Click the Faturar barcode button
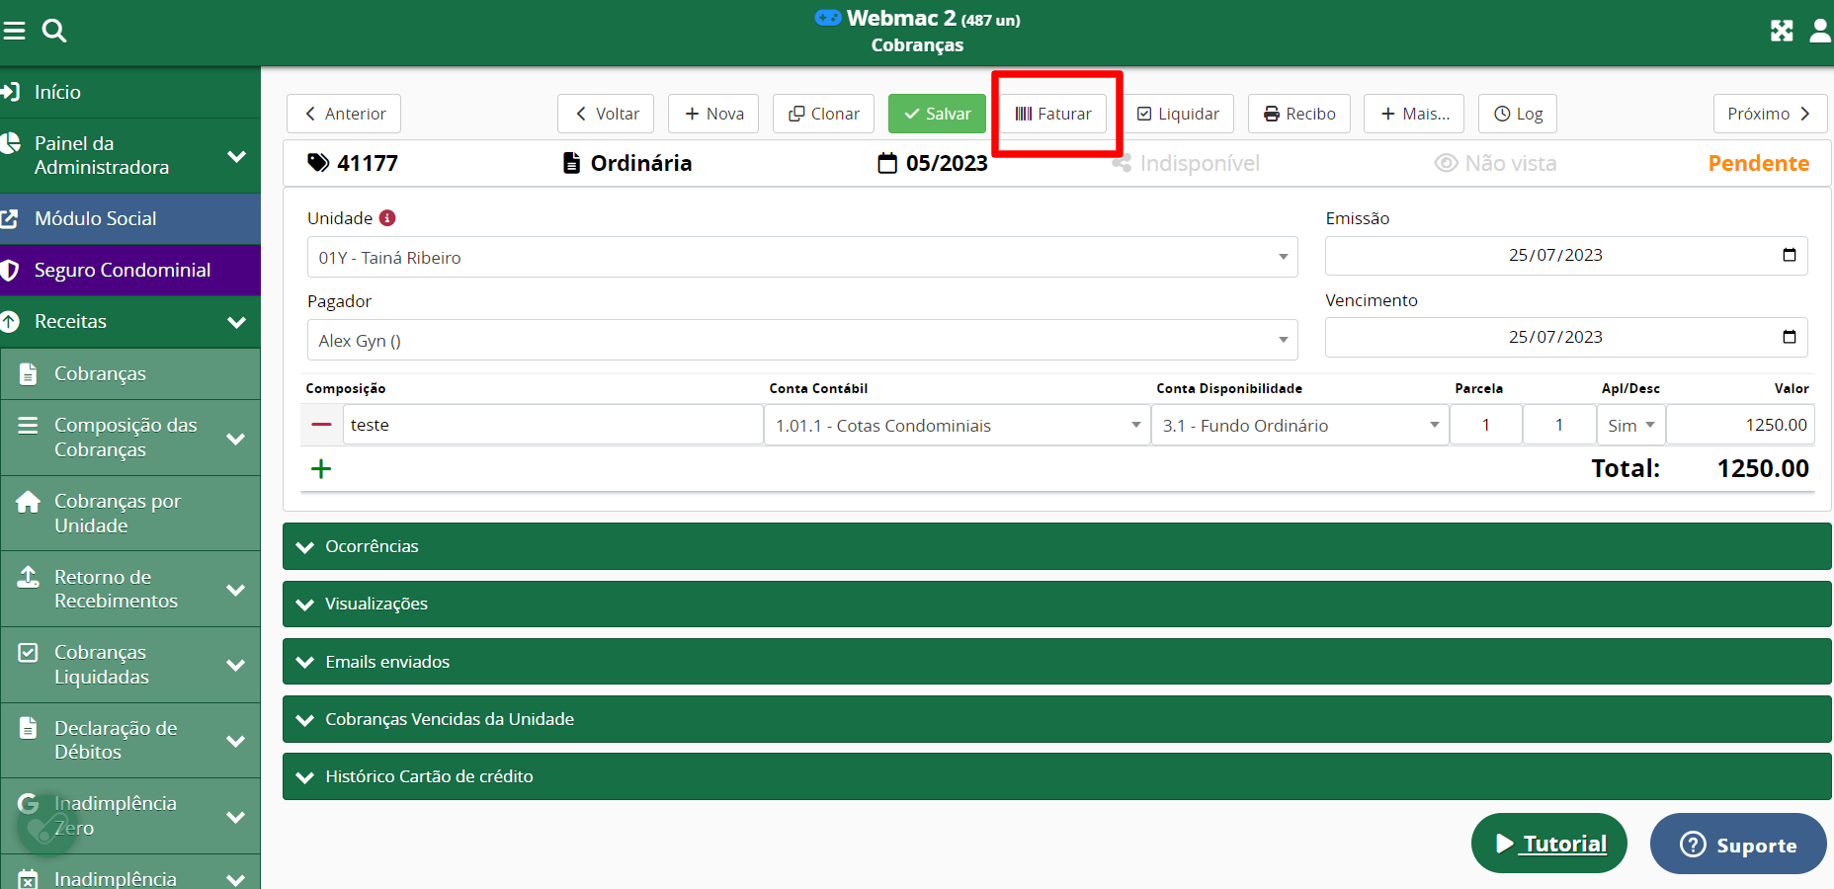 tap(1053, 114)
